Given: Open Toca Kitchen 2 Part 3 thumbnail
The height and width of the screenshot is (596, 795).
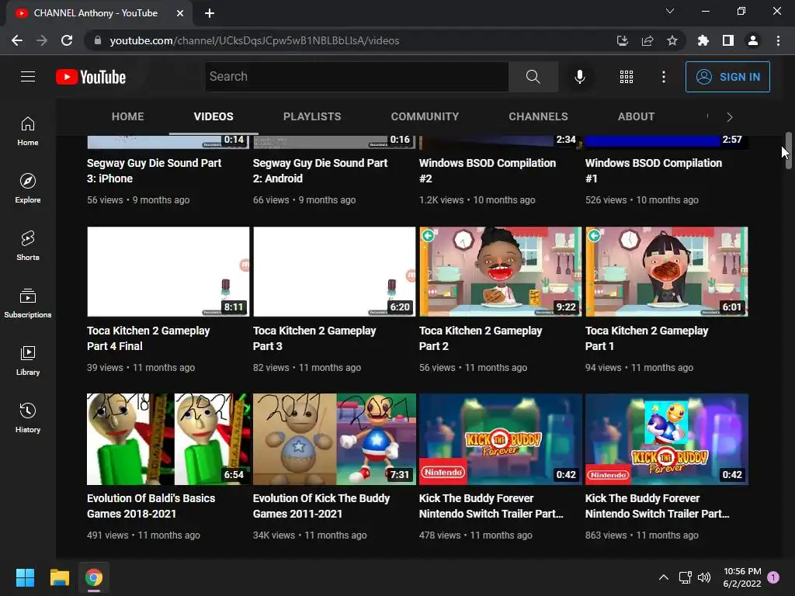Looking at the screenshot, I should click(x=335, y=272).
